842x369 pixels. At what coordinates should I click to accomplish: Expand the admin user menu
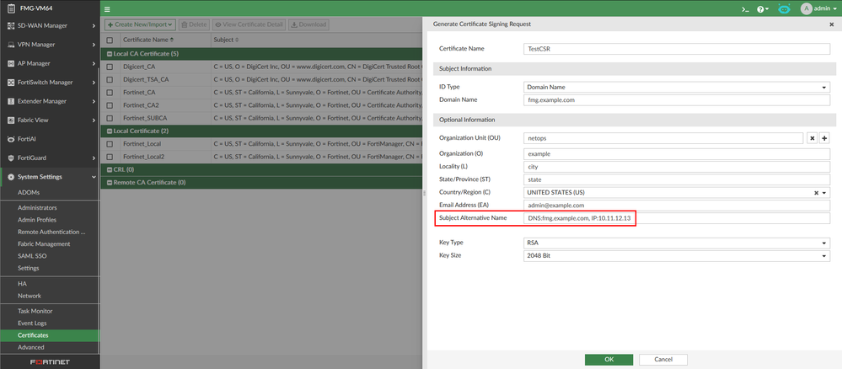click(x=816, y=8)
